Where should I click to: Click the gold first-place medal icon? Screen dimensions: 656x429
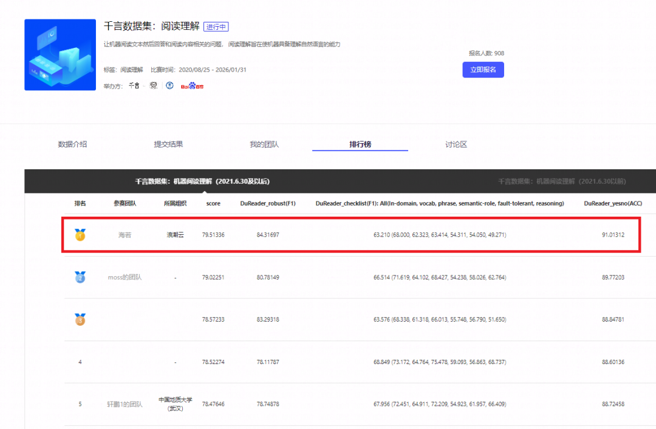80,235
